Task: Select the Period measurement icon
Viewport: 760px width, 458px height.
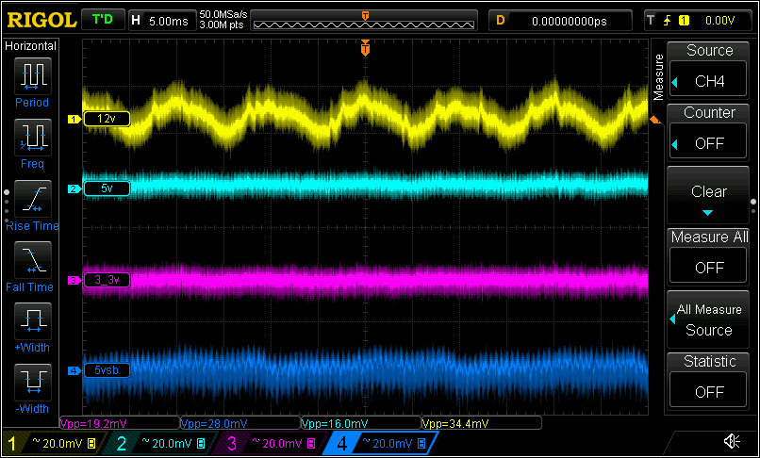Action: 32,77
